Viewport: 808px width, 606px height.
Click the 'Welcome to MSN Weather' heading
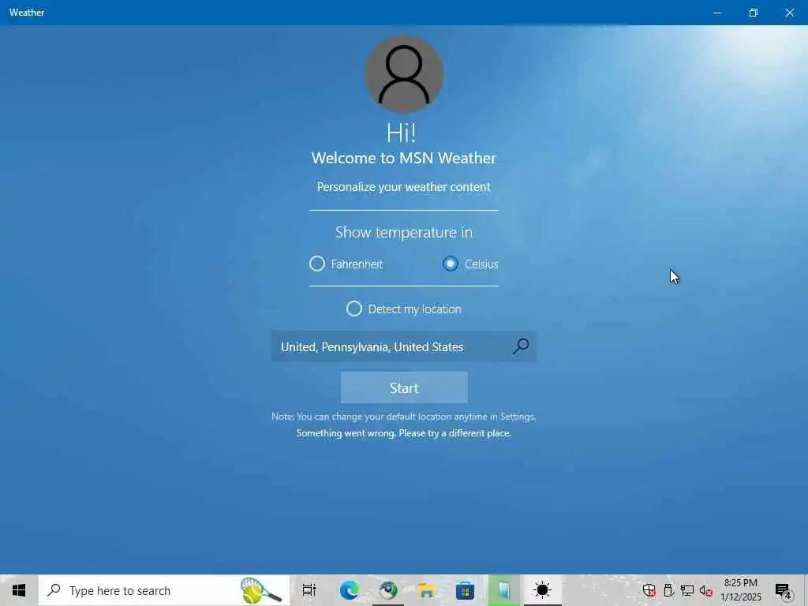[404, 158]
